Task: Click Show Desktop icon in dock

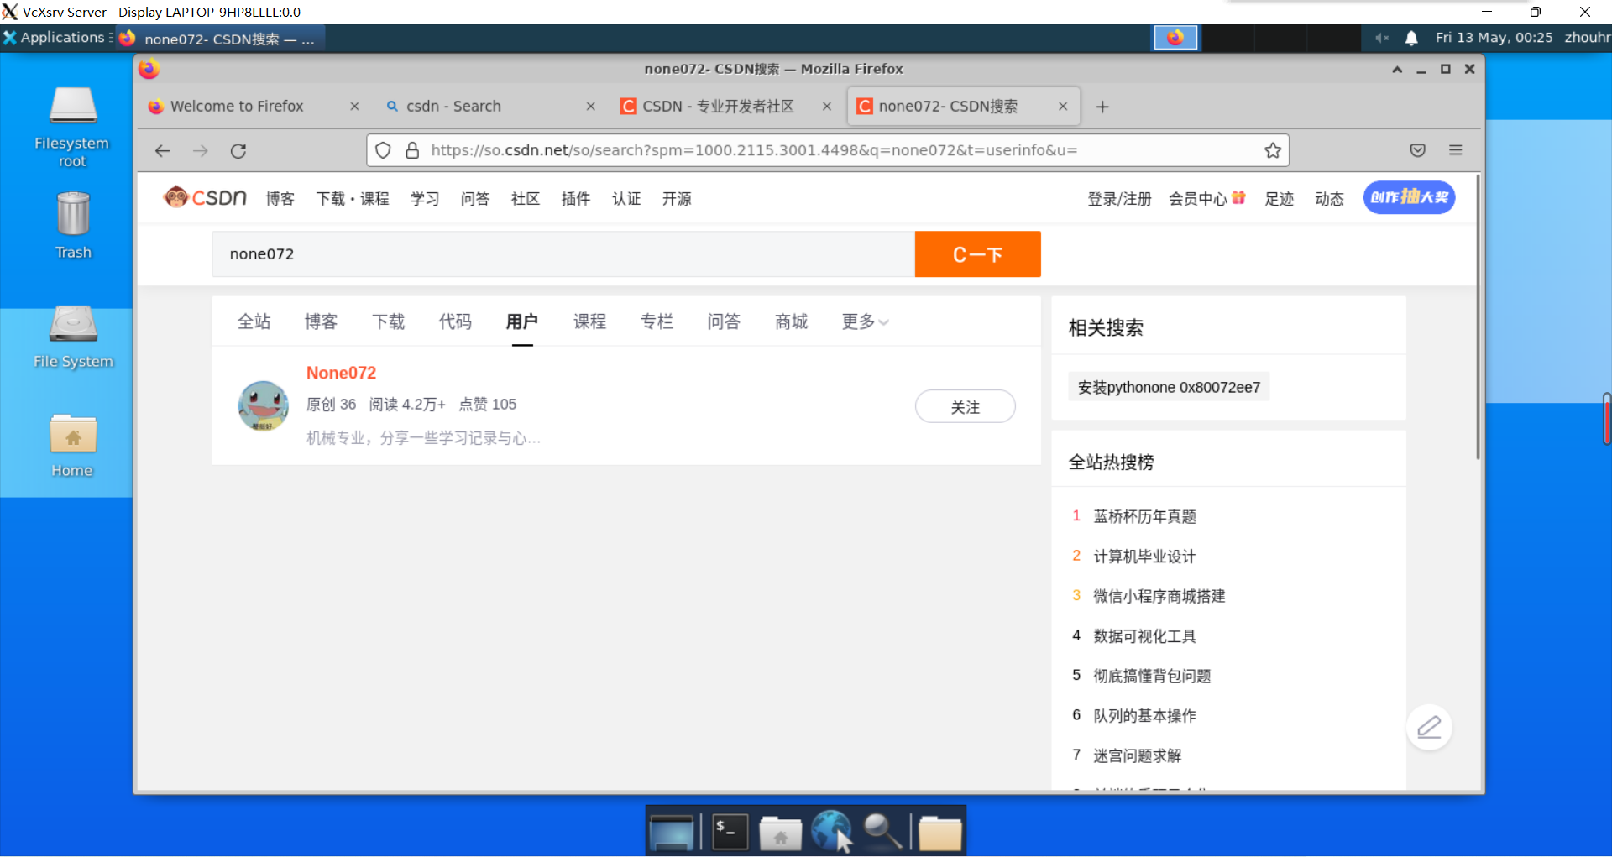Action: coord(672,832)
